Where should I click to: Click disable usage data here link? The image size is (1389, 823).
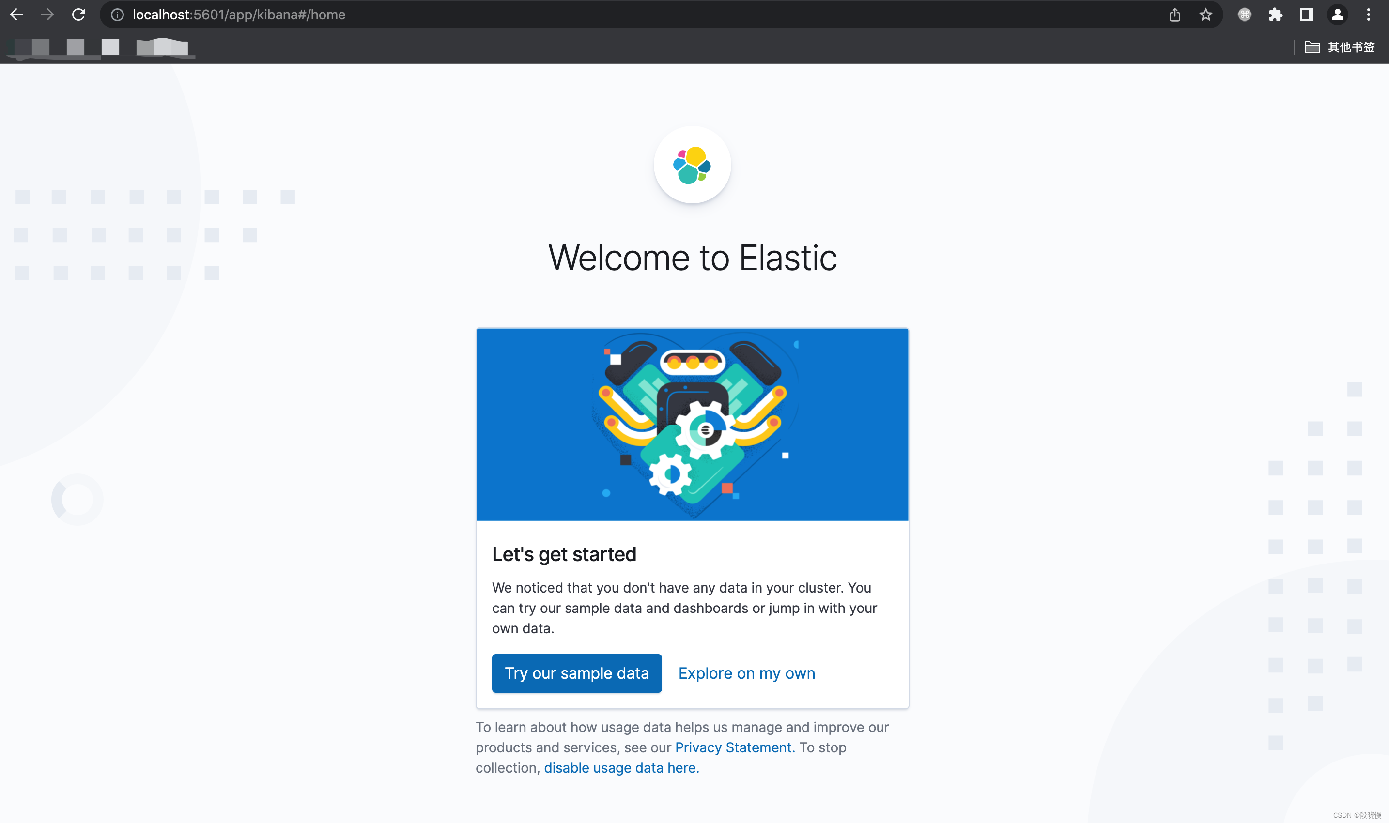(x=621, y=768)
